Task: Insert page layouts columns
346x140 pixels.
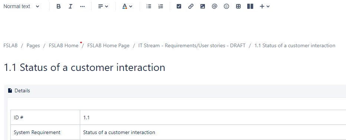Action: pyautogui.click(x=250, y=6)
